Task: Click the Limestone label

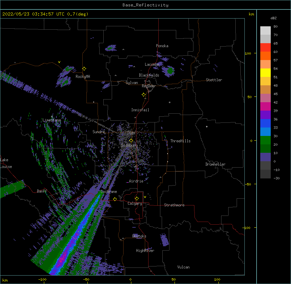Action: click(x=52, y=120)
